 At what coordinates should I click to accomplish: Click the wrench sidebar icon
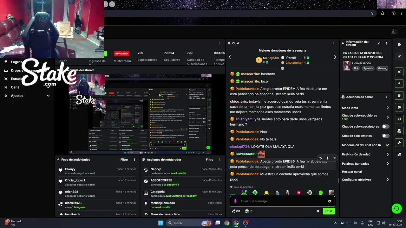point(399,143)
